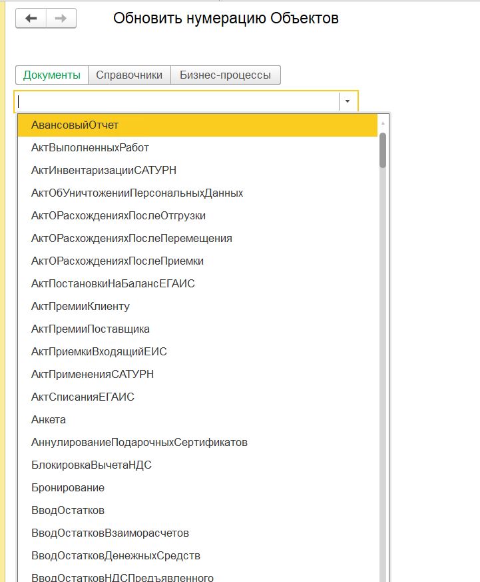Choose АктПремииКлиенту item
This screenshot has width=480, height=582.
point(198,306)
